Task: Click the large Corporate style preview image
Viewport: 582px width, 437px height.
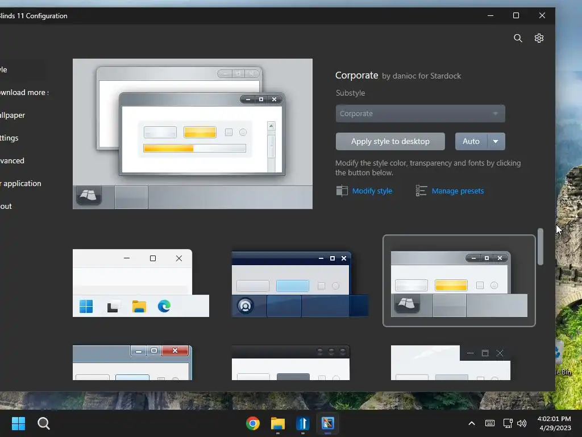Action: tap(193, 134)
